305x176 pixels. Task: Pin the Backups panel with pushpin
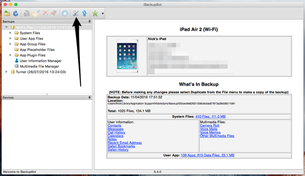(89, 22)
